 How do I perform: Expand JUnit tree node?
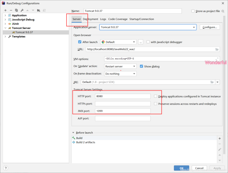tap(5, 24)
